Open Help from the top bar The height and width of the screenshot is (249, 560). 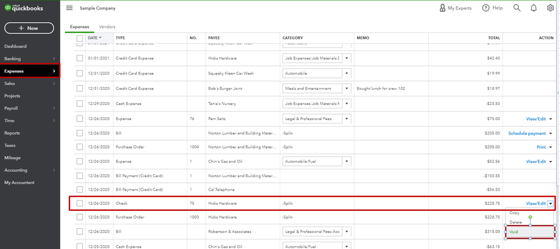click(492, 8)
